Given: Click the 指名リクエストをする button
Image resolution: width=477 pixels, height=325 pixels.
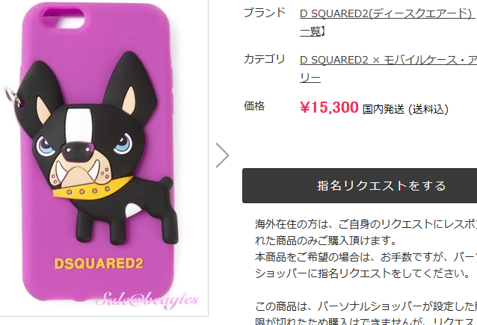Looking at the screenshot, I should pyautogui.click(x=360, y=185).
